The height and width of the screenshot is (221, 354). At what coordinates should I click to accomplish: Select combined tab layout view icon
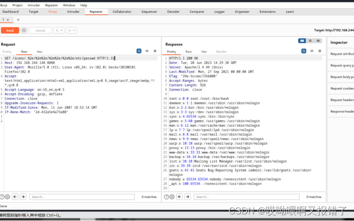(x=318, y=40)
